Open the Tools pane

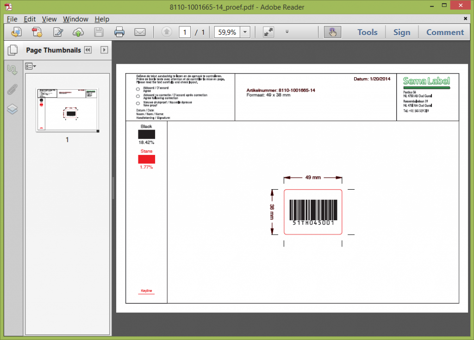point(368,32)
